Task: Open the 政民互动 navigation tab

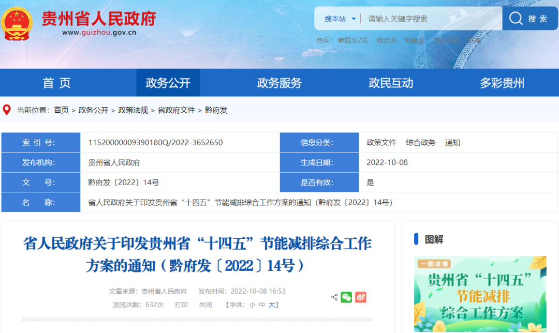Action: pos(391,83)
